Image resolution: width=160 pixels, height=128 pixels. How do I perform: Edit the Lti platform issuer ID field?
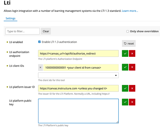click(78, 88)
